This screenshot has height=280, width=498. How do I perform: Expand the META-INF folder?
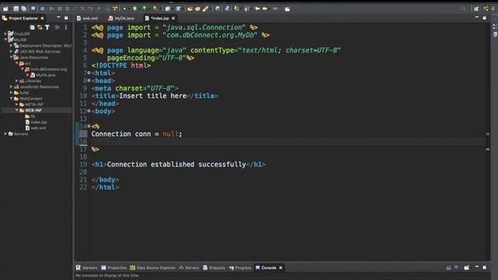(x=17, y=104)
